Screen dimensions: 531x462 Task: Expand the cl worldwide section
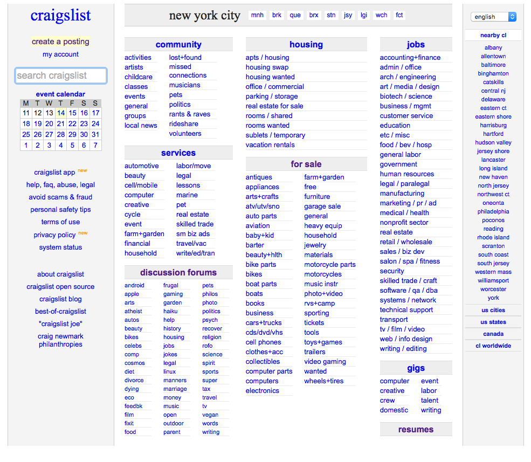pos(493,346)
